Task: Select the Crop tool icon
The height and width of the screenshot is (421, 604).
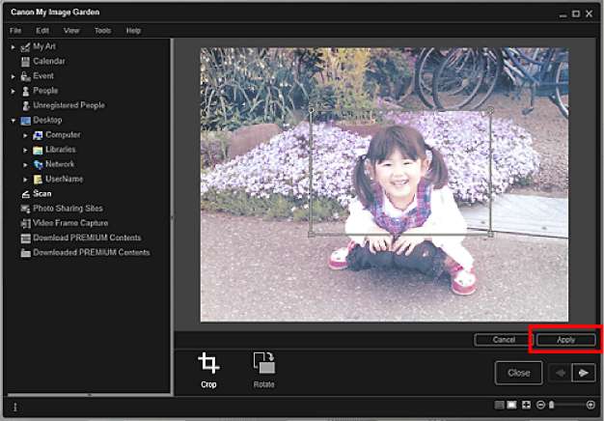Action: [208, 364]
